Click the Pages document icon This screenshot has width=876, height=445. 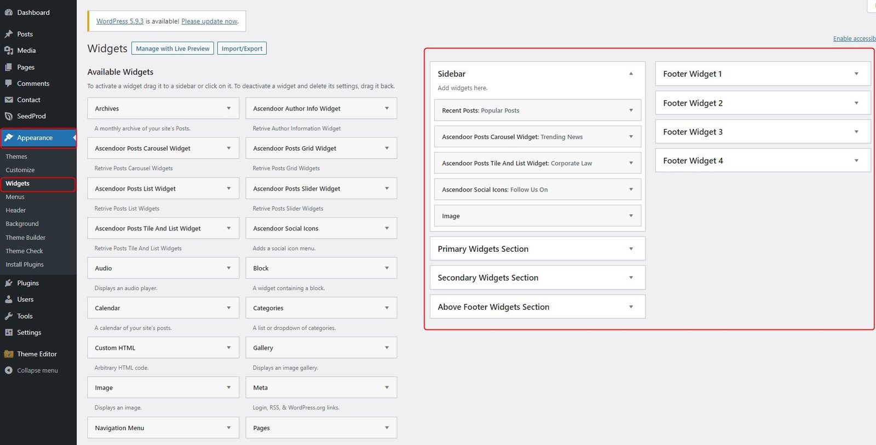9,67
